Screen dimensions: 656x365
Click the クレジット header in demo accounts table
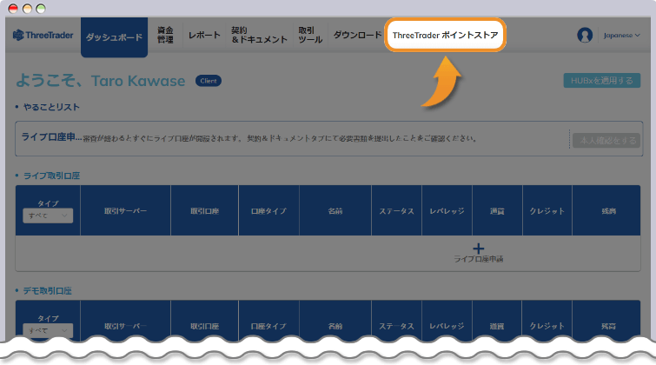(547, 326)
